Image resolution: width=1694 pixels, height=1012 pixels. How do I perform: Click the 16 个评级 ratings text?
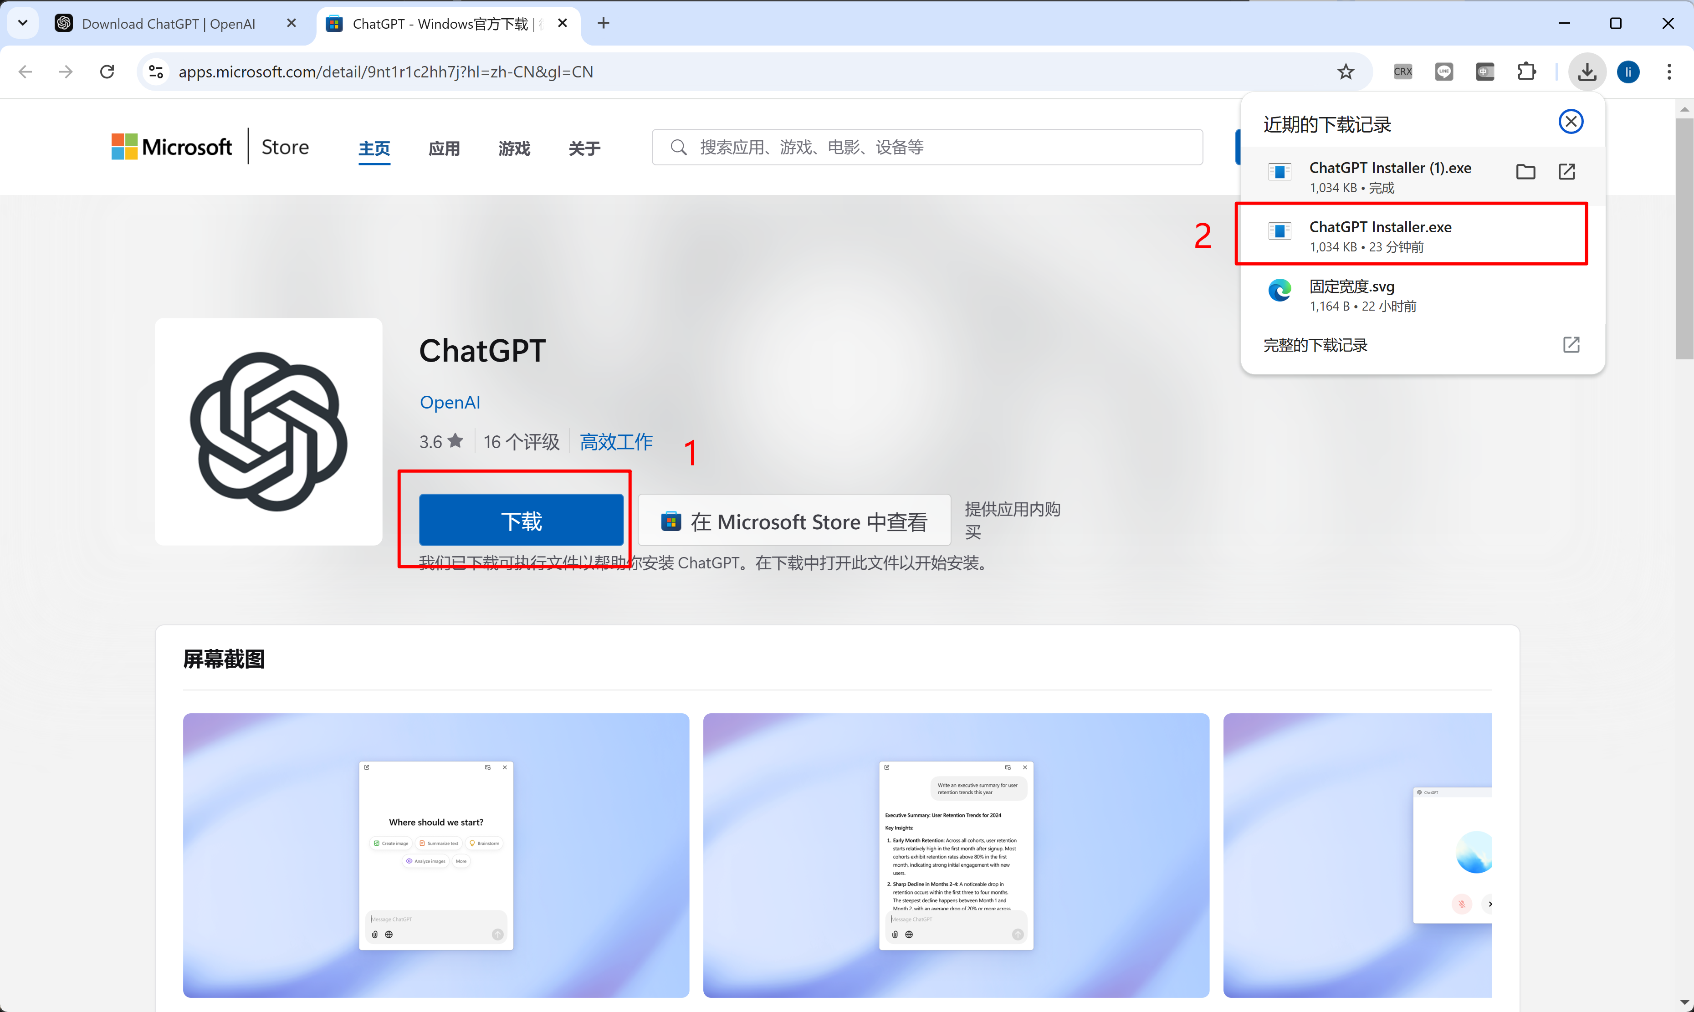click(x=522, y=442)
